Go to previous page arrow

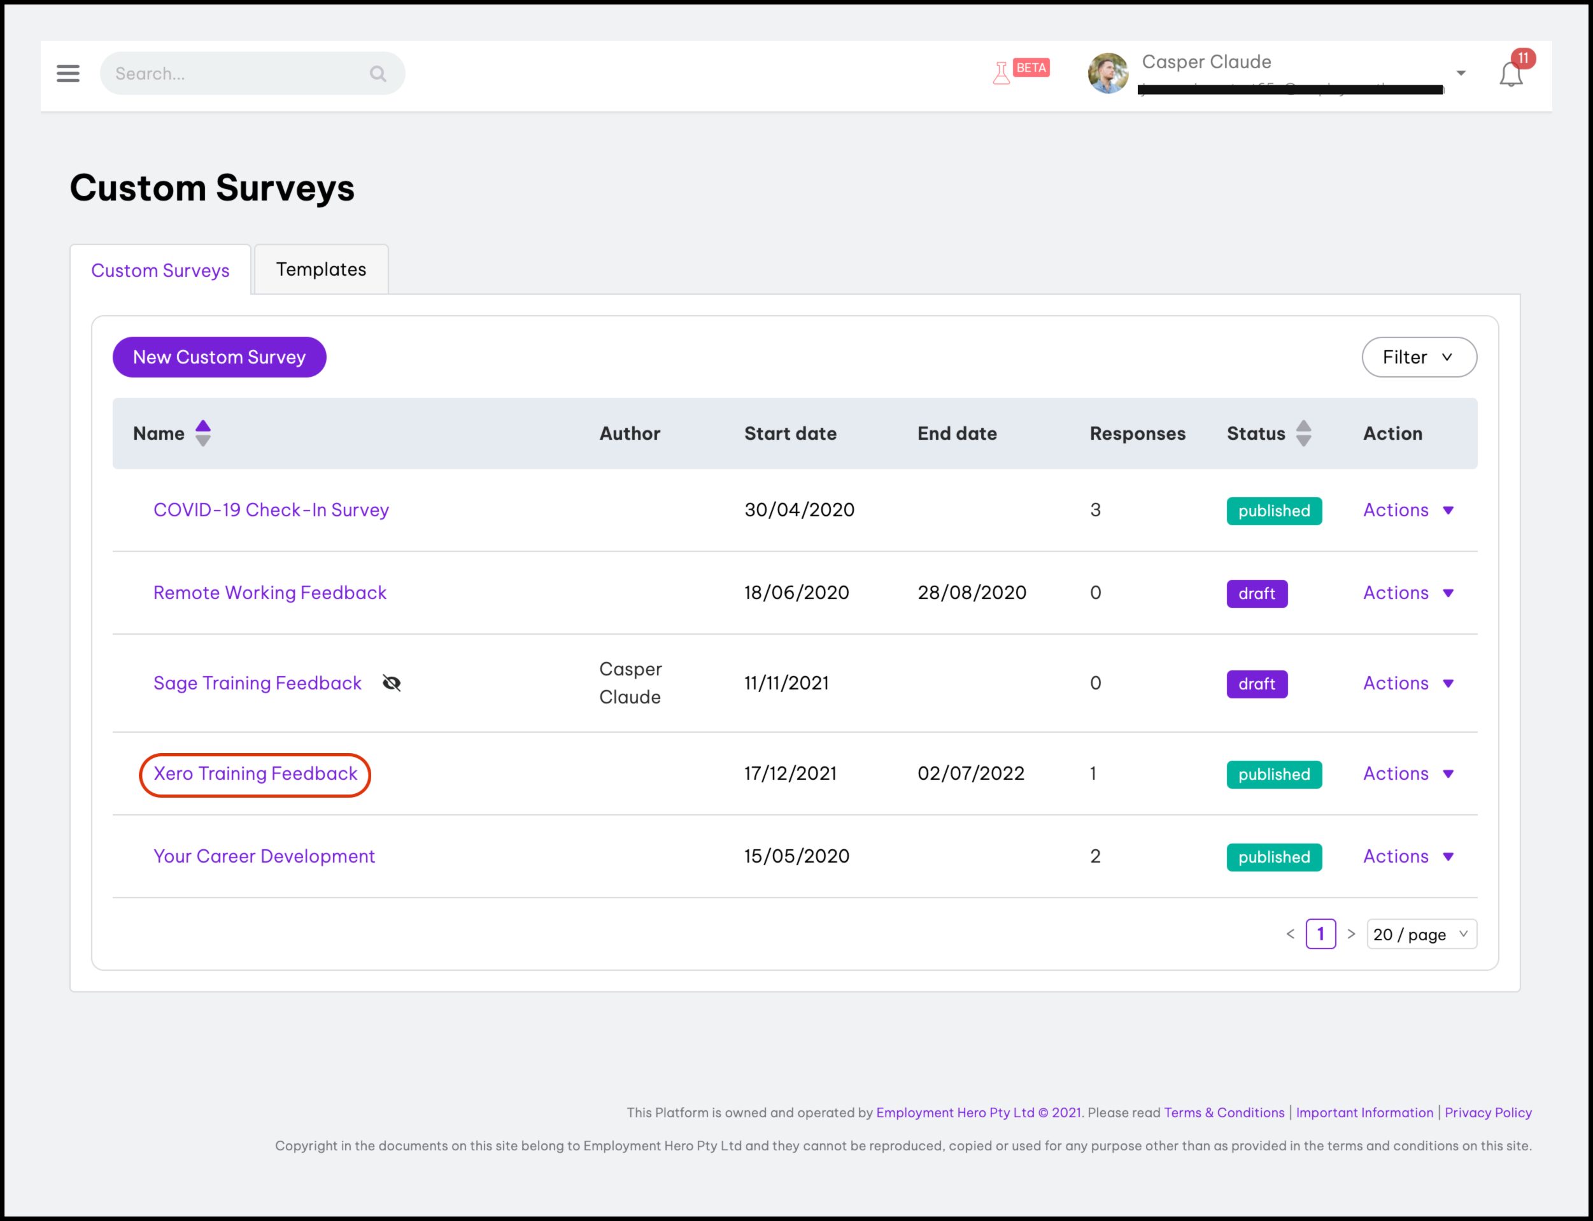(x=1290, y=934)
